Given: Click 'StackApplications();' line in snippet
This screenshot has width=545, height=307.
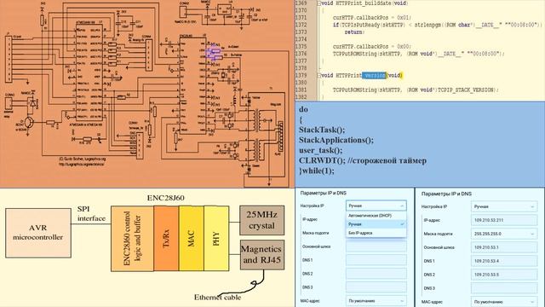Looking at the screenshot, I should tap(336, 140).
